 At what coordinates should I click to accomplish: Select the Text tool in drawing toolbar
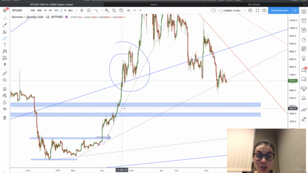5,45
